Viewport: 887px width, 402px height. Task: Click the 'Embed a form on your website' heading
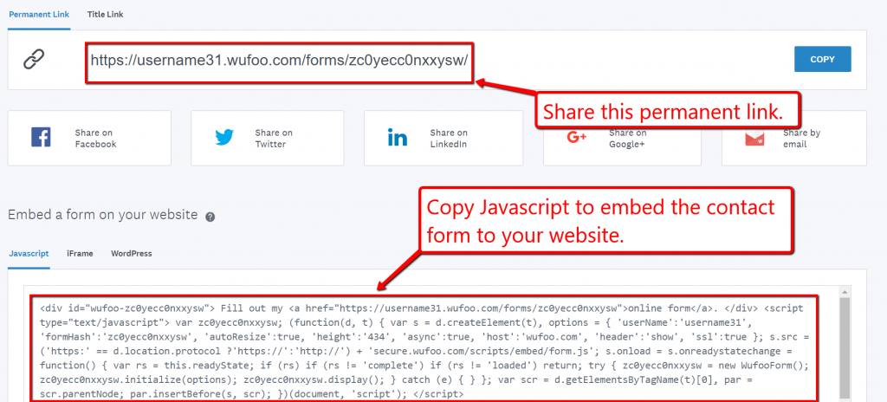(103, 215)
